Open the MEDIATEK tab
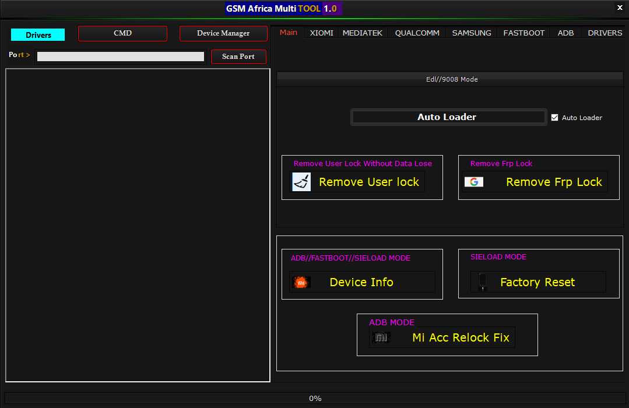Screen dimensions: 629x408 [x=363, y=33]
